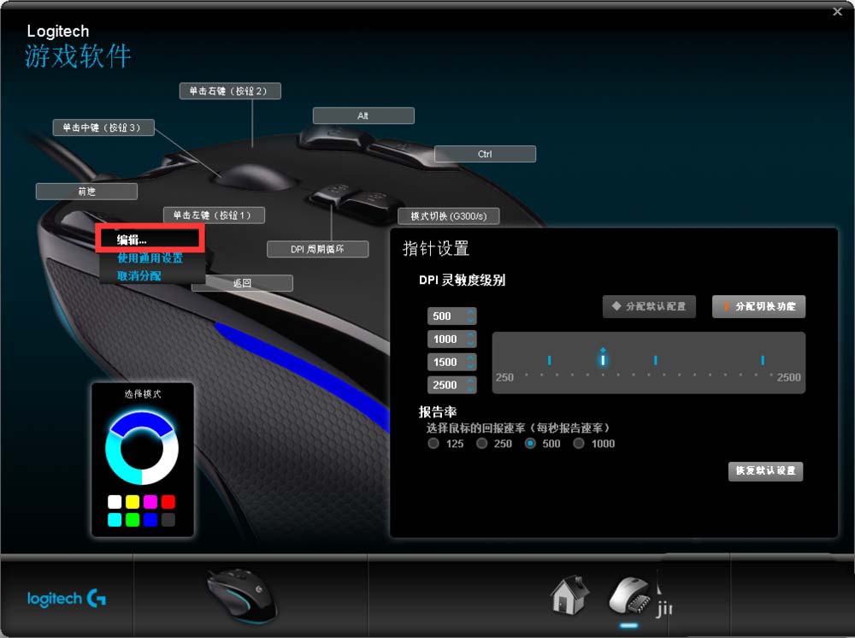Click the 前进 button assignment label

coord(86,192)
